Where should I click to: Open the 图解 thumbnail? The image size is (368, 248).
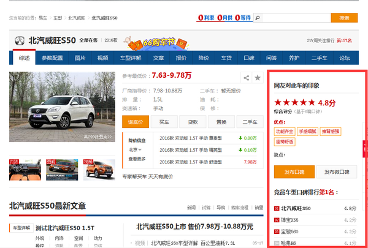[x=62, y=170]
